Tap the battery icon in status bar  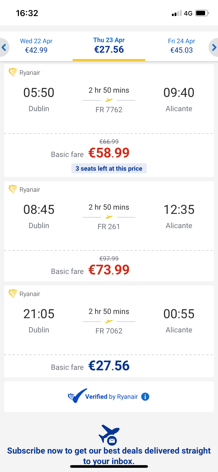click(x=202, y=13)
